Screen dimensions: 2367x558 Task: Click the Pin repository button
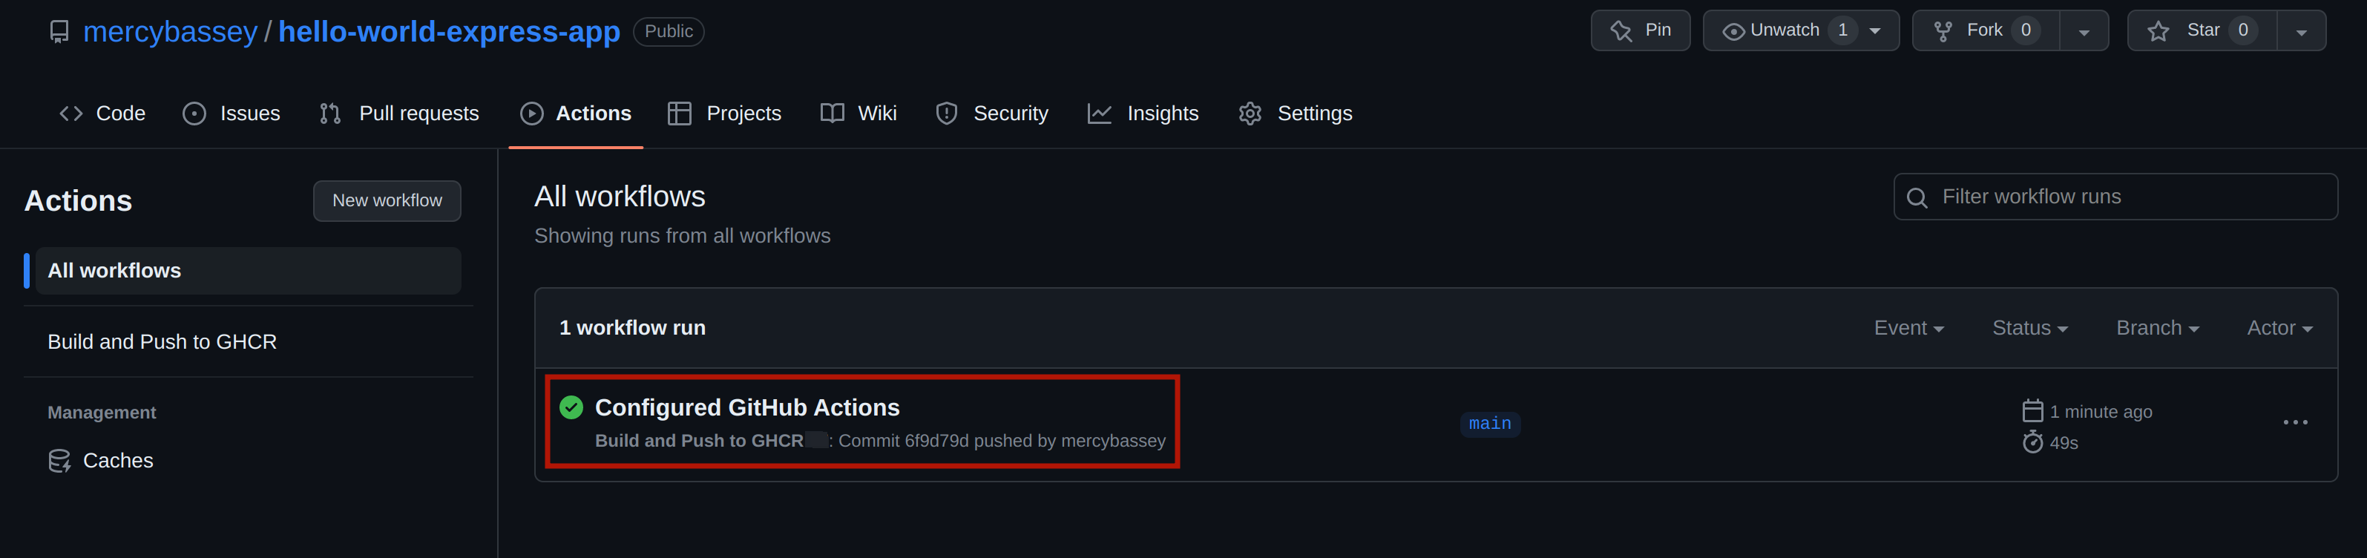pos(1640,30)
